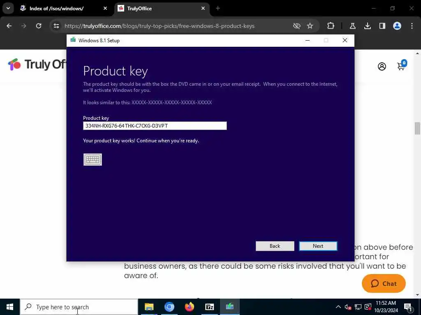
Task: Open the clock showing 11:52 AM
Action: click(386, 307)
